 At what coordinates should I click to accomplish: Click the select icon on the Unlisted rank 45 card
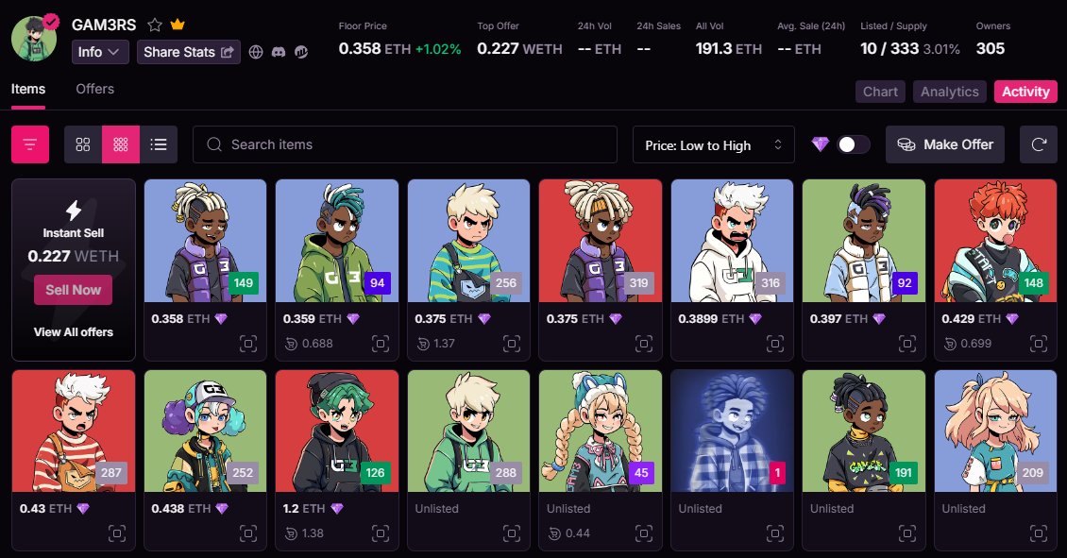pos(644,533)
